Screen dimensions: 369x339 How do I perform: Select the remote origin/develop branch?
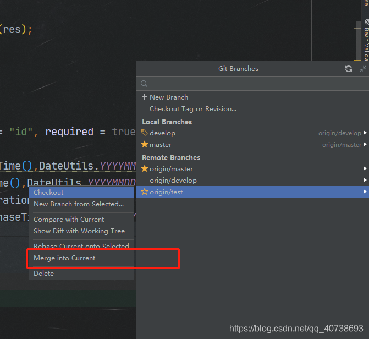point(252,180)
